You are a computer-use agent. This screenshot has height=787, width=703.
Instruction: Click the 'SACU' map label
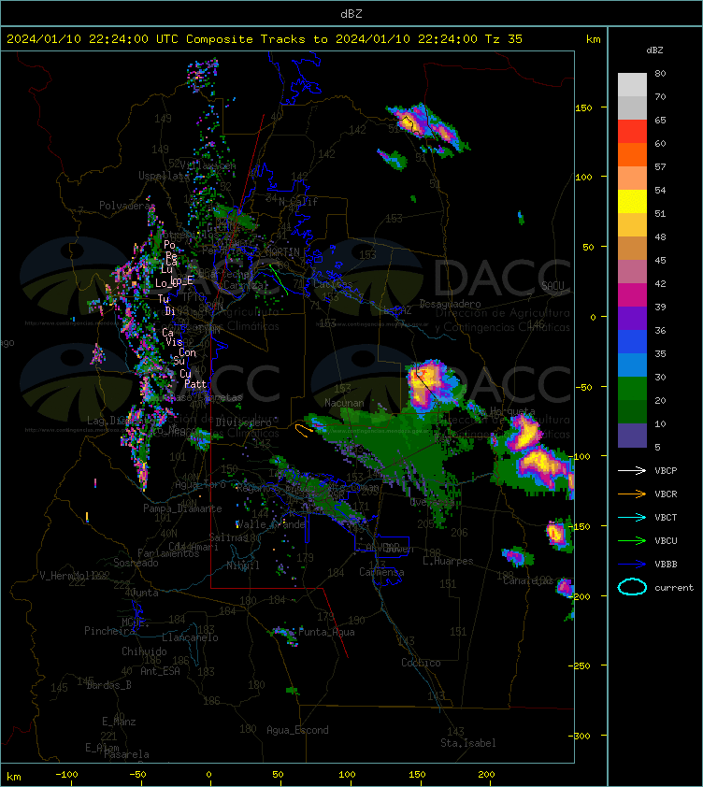(x=552, y=286)
